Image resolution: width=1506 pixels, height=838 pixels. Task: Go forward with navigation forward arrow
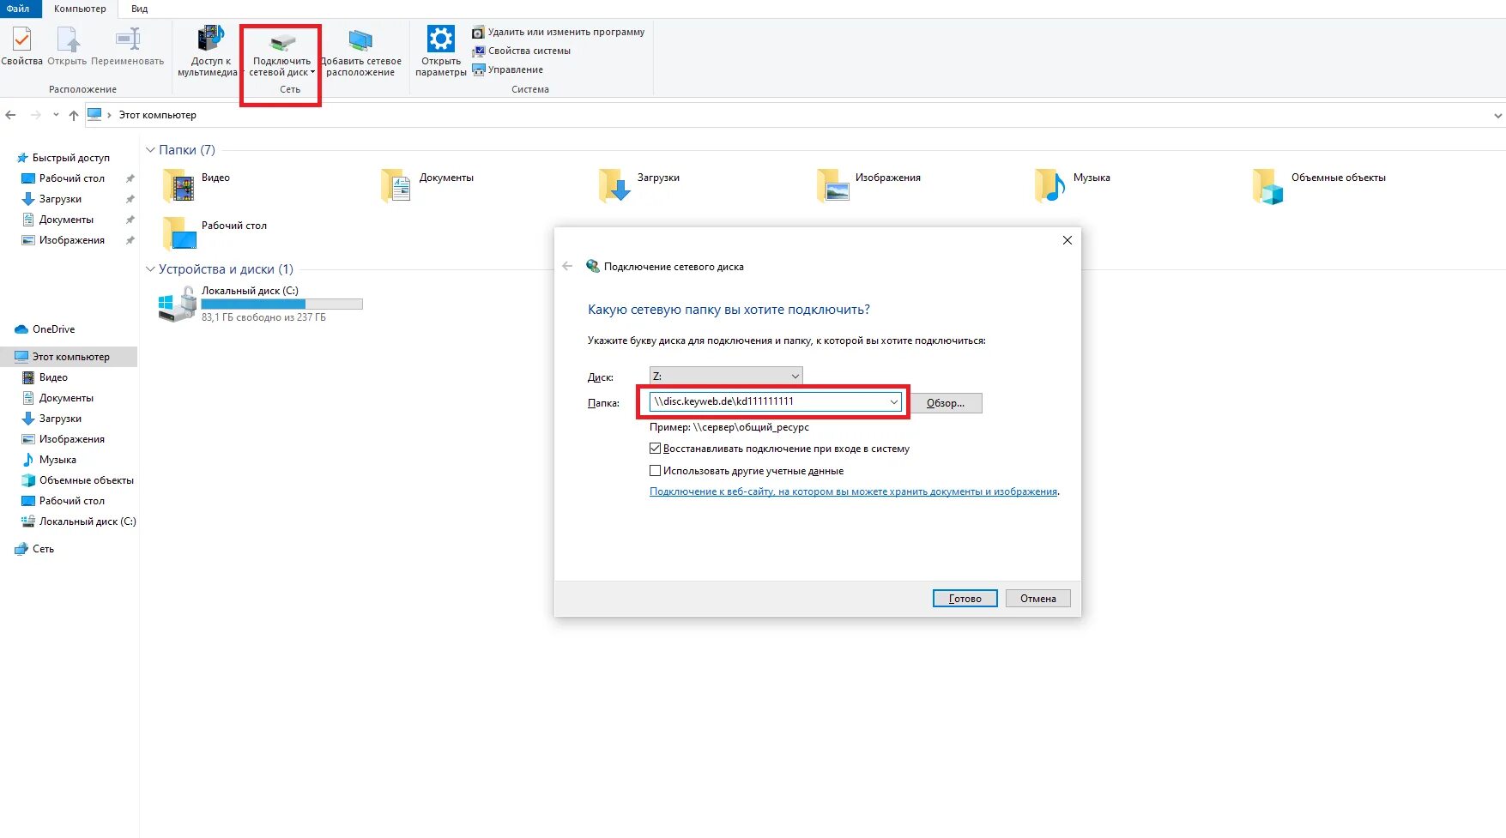(35, 115)
